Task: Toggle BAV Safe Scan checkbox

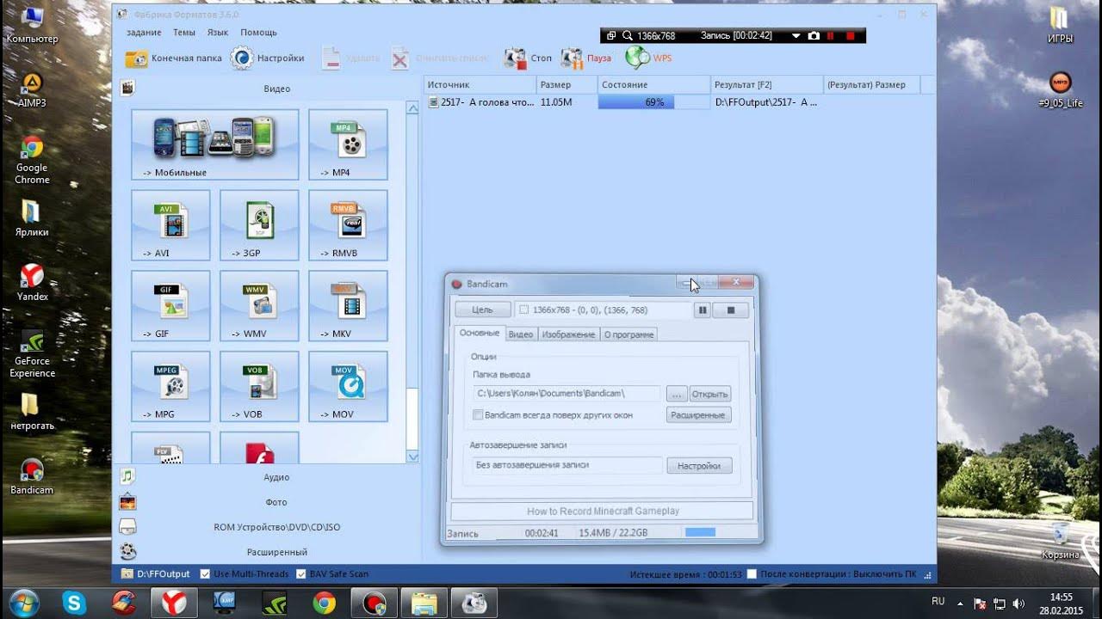Action: (301, 573)
